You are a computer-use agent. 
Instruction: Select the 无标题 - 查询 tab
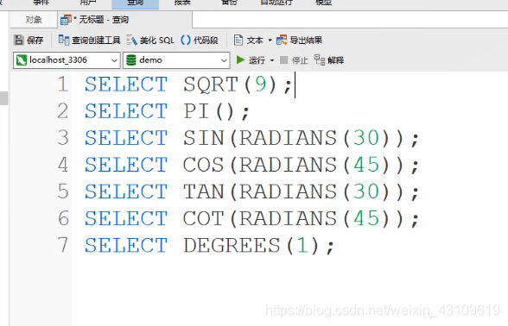coord(125,20)
